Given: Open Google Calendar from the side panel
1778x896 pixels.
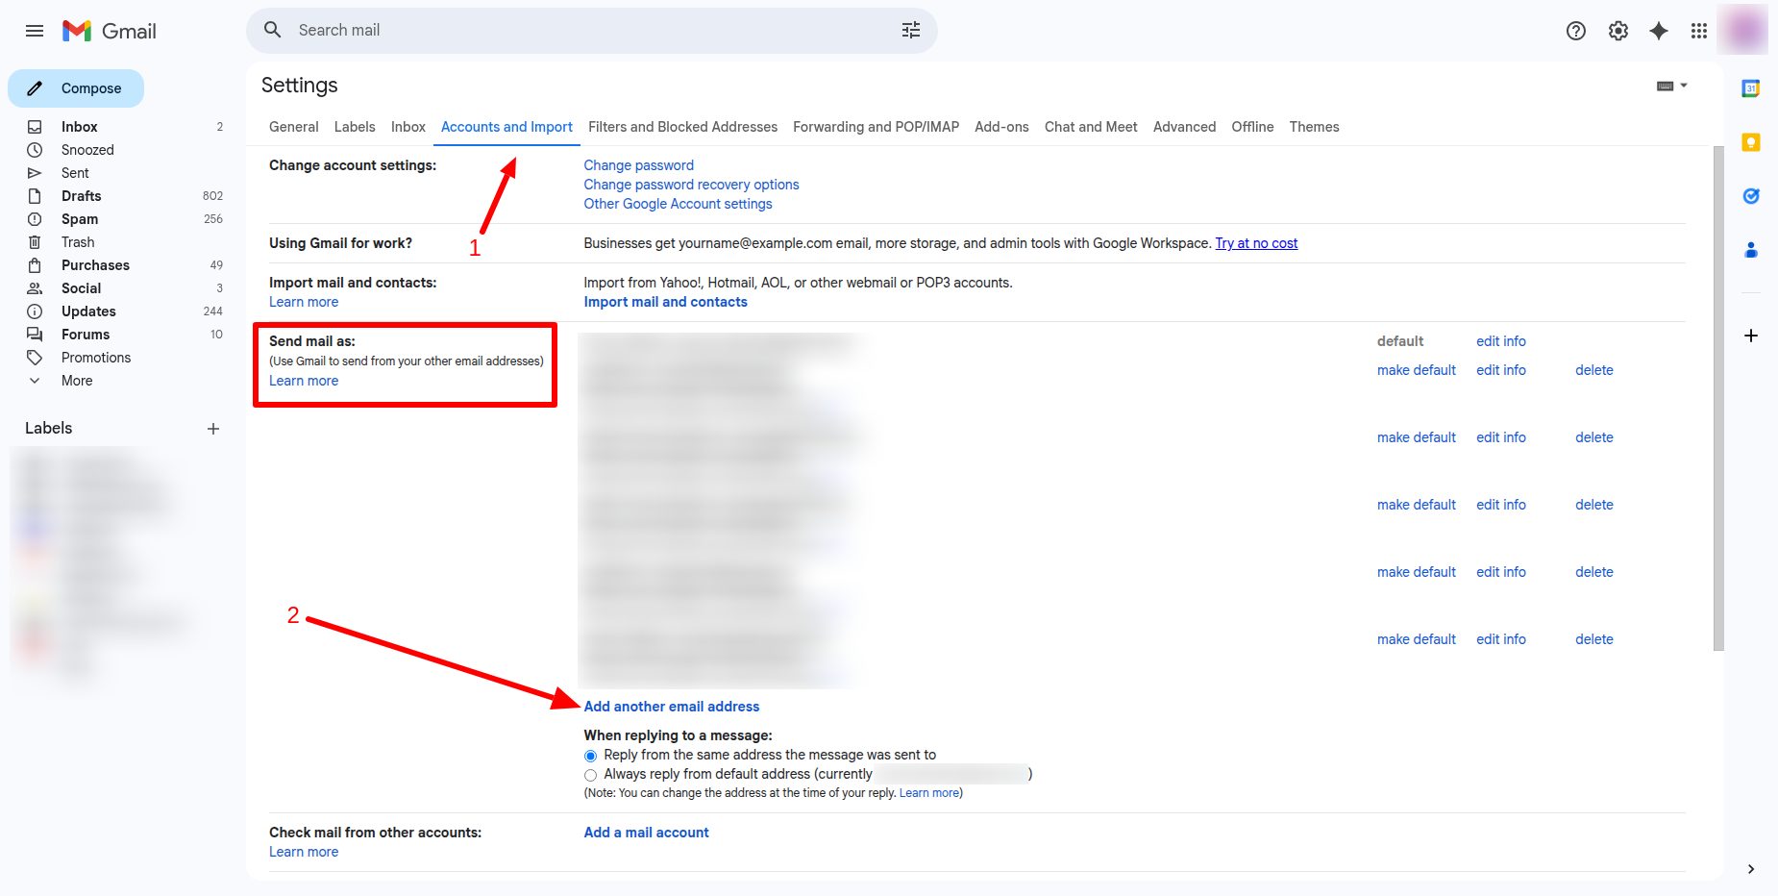Looking at the screenshot, I should point(1750,87).
